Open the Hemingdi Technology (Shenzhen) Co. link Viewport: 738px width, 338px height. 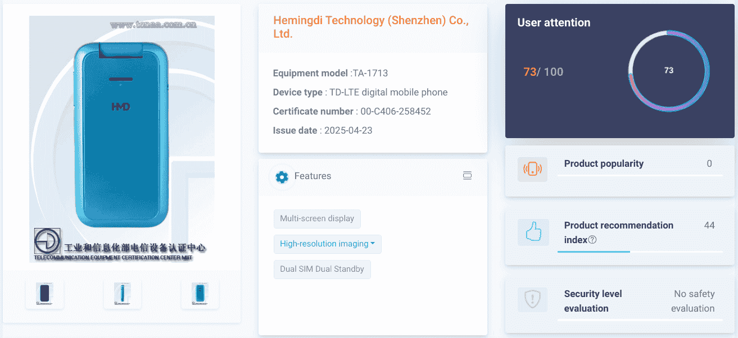tap(371, 27)
